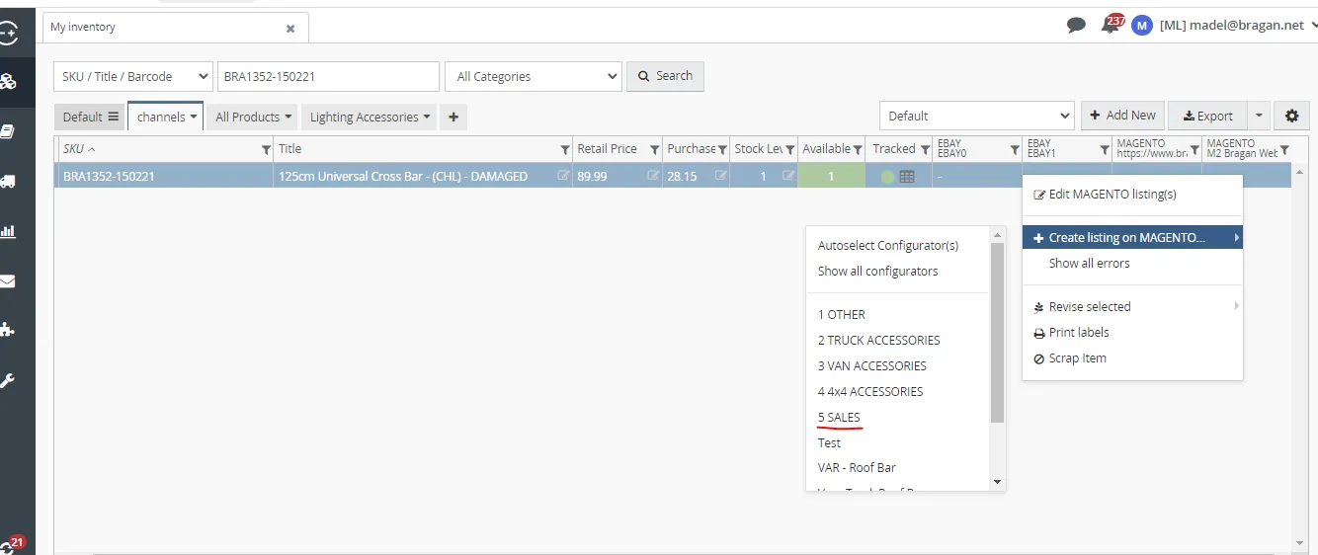
Task: Click the sync icon with 21 badge
Action: point(10,545)
